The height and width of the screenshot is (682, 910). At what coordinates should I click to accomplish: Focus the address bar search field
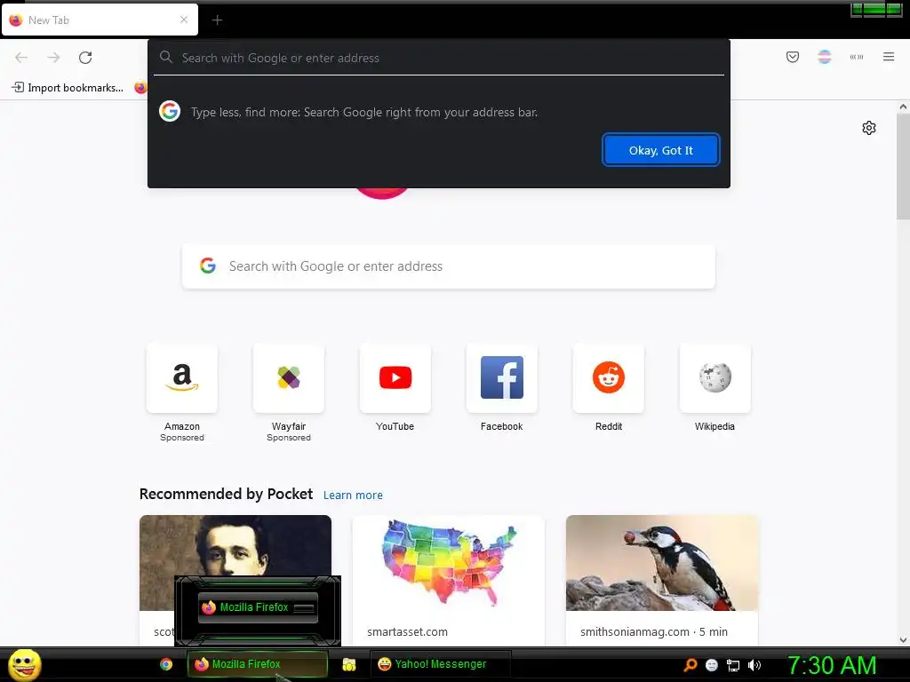(x=439, y=58)
